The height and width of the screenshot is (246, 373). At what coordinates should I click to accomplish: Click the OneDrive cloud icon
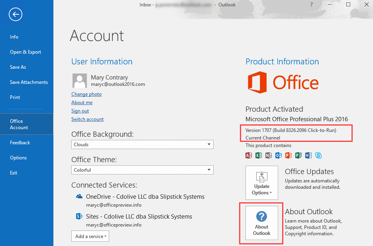pyautogui.click(x=79, y=196)
